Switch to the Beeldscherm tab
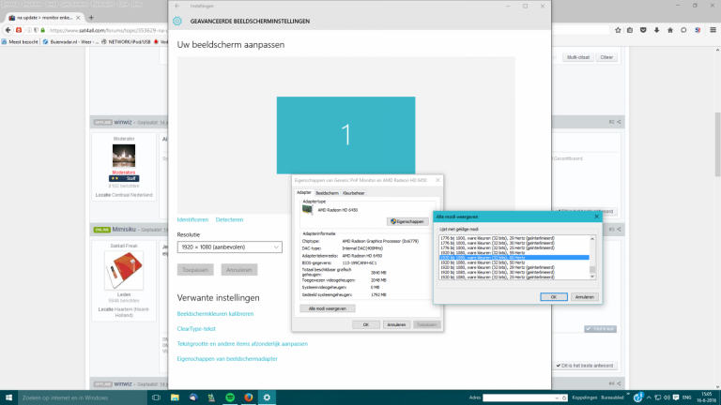Viewport: 721px width, 405px height. click(x=328, y=192)
